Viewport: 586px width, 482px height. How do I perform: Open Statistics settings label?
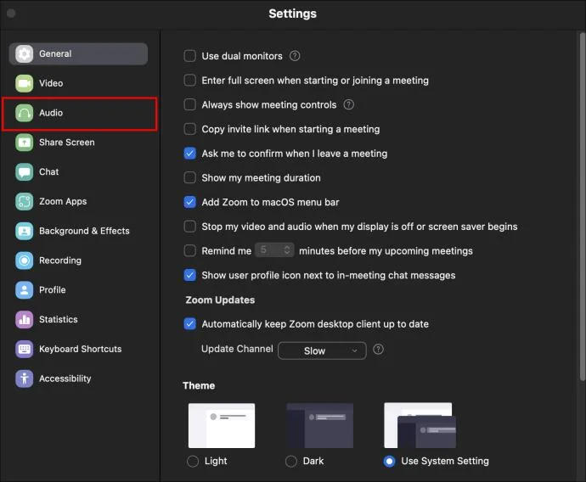click(x=59, y=319)
